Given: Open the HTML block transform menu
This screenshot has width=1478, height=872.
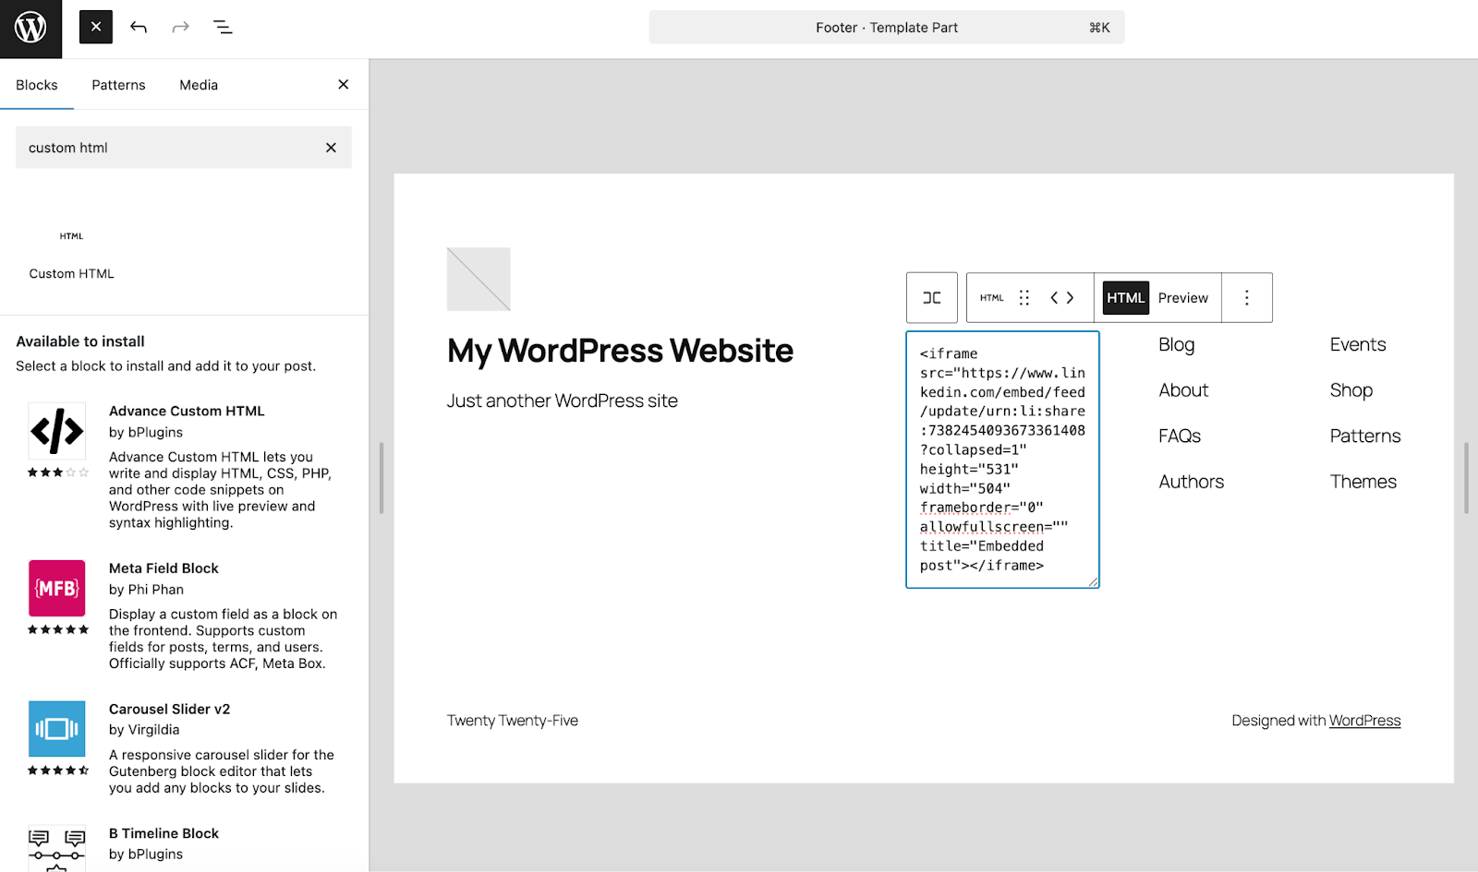Looking at the screenshot, I should [x=991, y=297].
